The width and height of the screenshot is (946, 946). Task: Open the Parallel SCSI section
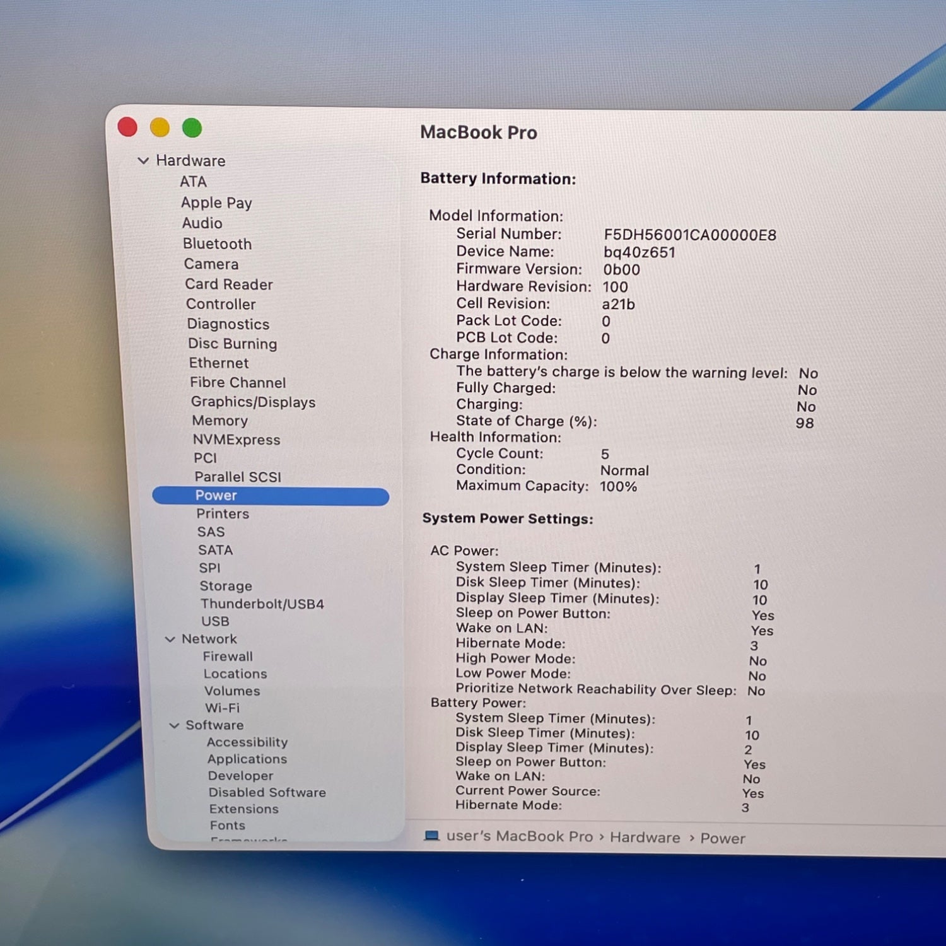(238, 477)
